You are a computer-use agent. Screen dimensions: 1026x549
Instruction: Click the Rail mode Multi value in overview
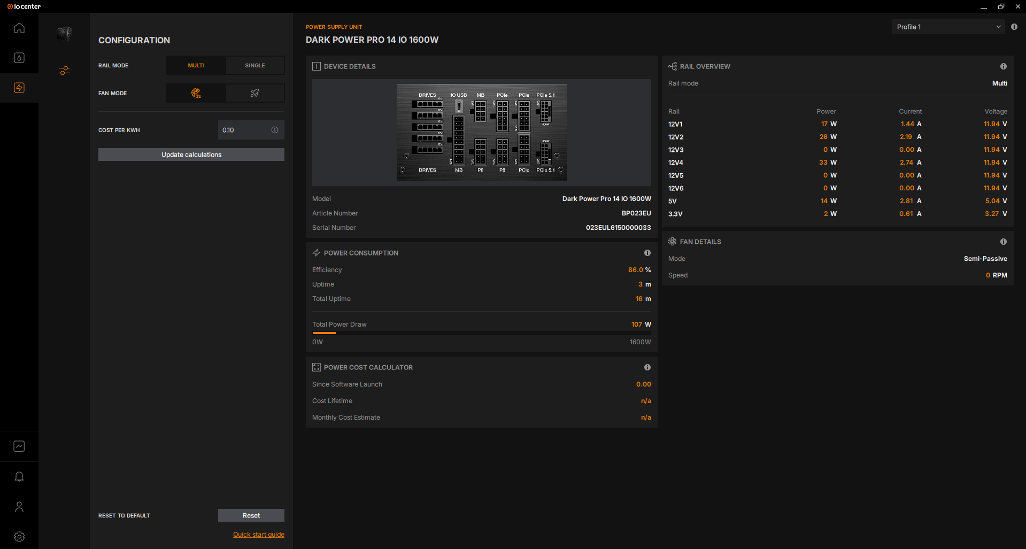(x=1000, y=83)
